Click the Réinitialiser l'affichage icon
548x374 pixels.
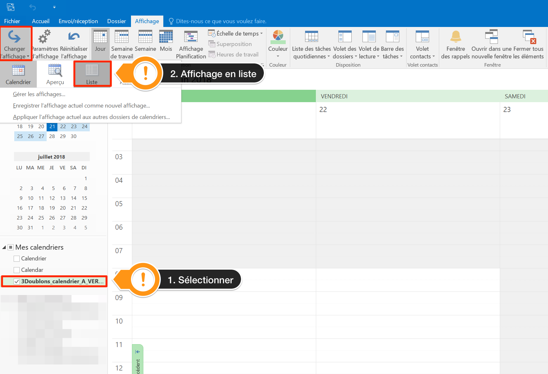(74, 37)
